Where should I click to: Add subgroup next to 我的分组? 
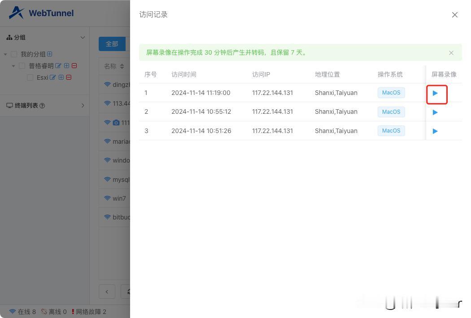point(50,54)
